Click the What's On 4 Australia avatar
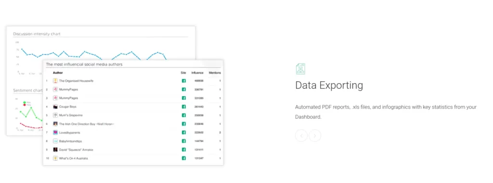Screen dimensions: 493x183 coord(55,158)
